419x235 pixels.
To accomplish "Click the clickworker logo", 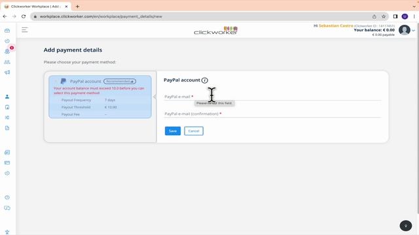I will [215, 31].
